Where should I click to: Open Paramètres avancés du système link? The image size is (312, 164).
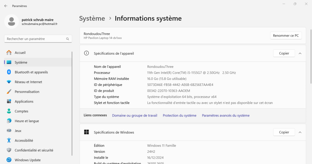(x=226, y=116)
